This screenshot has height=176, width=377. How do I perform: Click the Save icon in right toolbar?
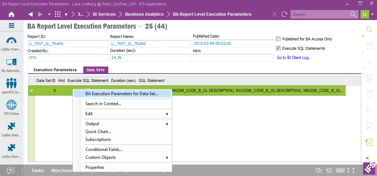tap(369, 46)
